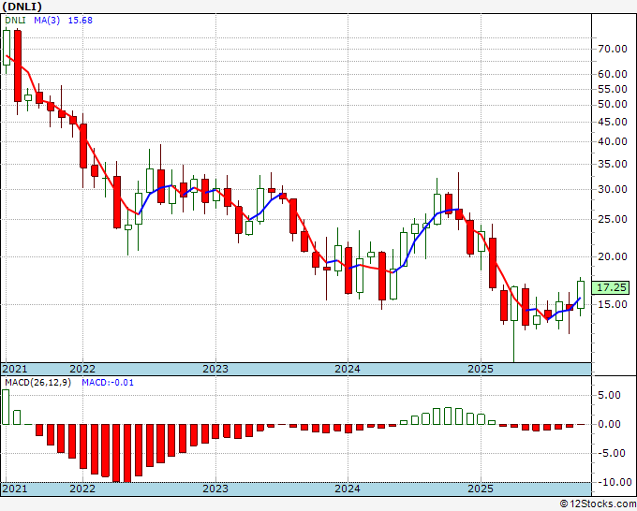Click the 60.00 price axis label
The height and width of the screenshot is (511, 637).
(x=613, y=74)
